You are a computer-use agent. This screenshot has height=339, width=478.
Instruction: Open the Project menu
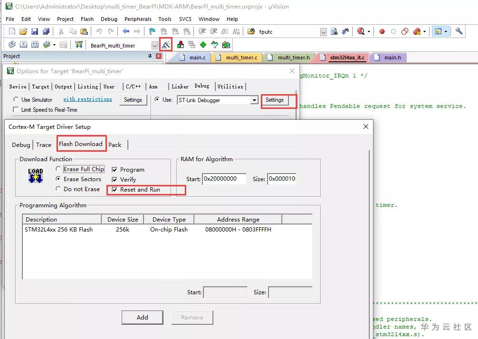coord(65,19)
